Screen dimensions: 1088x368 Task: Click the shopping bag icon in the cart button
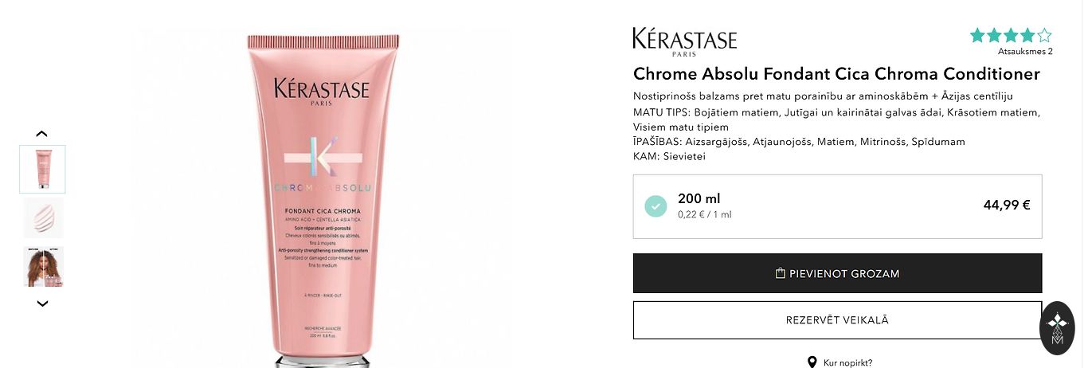781,273
